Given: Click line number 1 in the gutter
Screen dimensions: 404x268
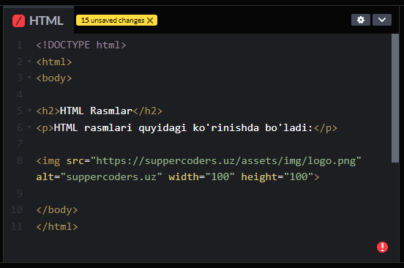Looking at the screenshot, I should [20, 45].
